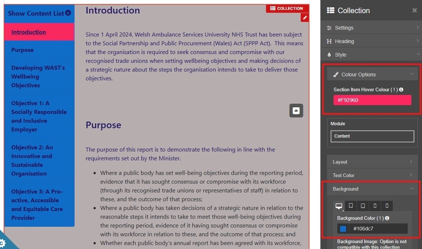Click the Section Item Hover Colour label
The image size is (422, 249).
pos(365,89)
